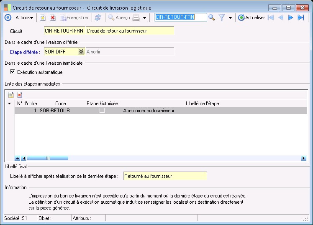Tick Etape historisée box for SOR-RETOUR

(102, 111)
